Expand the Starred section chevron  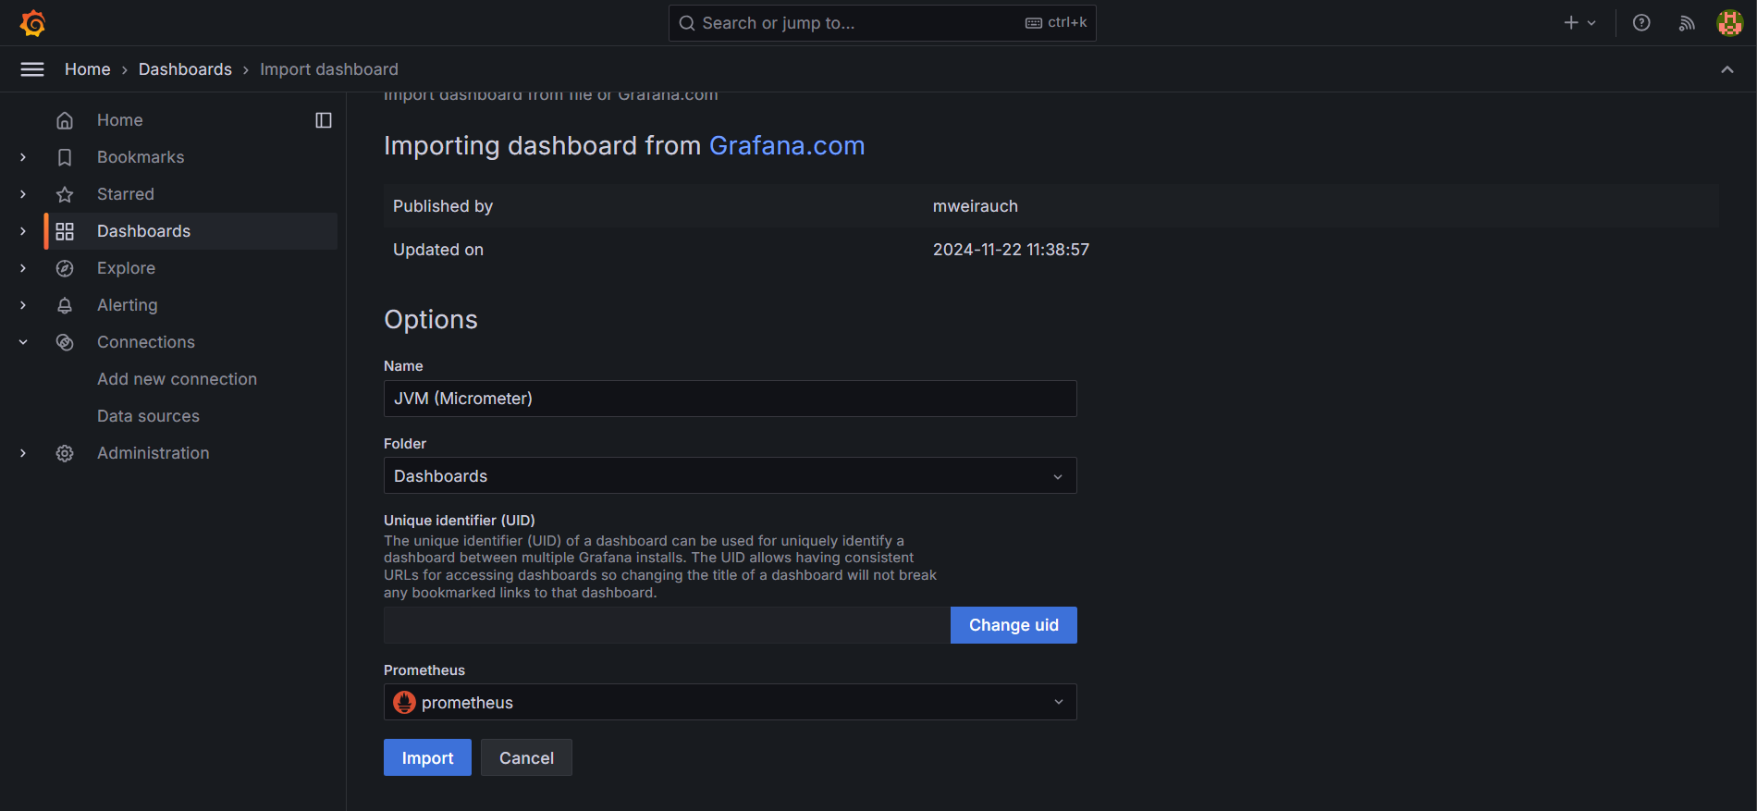click(x=23, y=194)
